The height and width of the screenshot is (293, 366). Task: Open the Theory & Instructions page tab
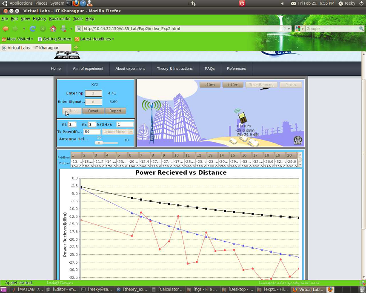[x=174, y=69]
